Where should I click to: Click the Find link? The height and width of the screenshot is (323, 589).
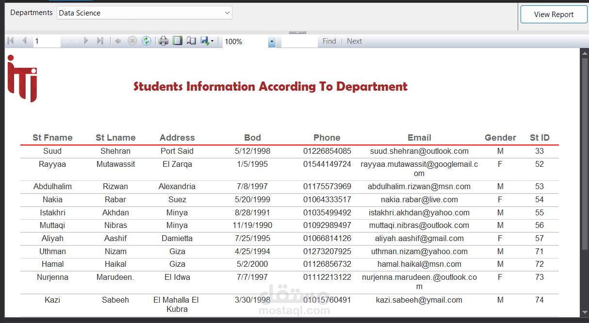click(329, 41)
